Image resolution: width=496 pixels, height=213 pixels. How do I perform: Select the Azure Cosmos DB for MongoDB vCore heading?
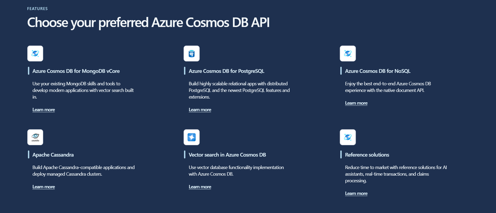75,71
